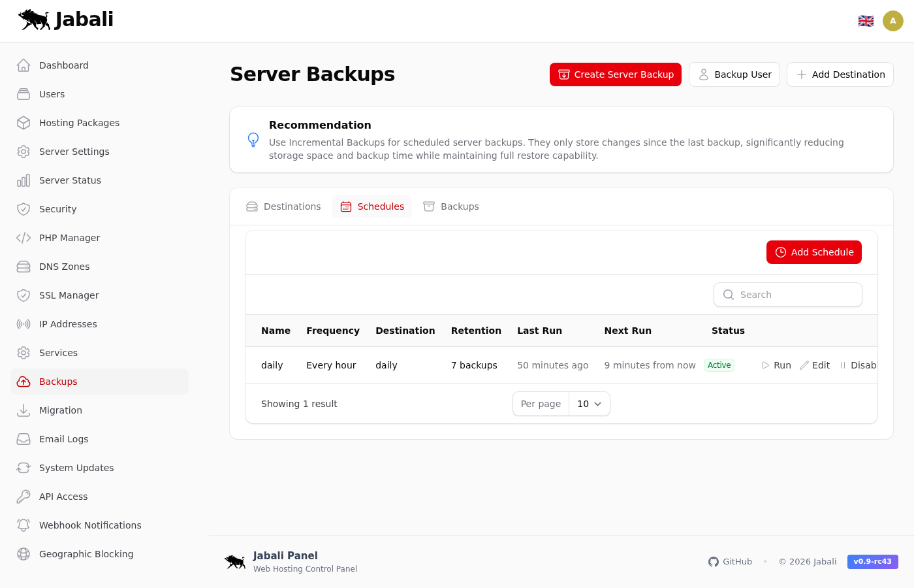Click the Jabali boar logo in header
914x588 pixels.
(x=35, y=20)
